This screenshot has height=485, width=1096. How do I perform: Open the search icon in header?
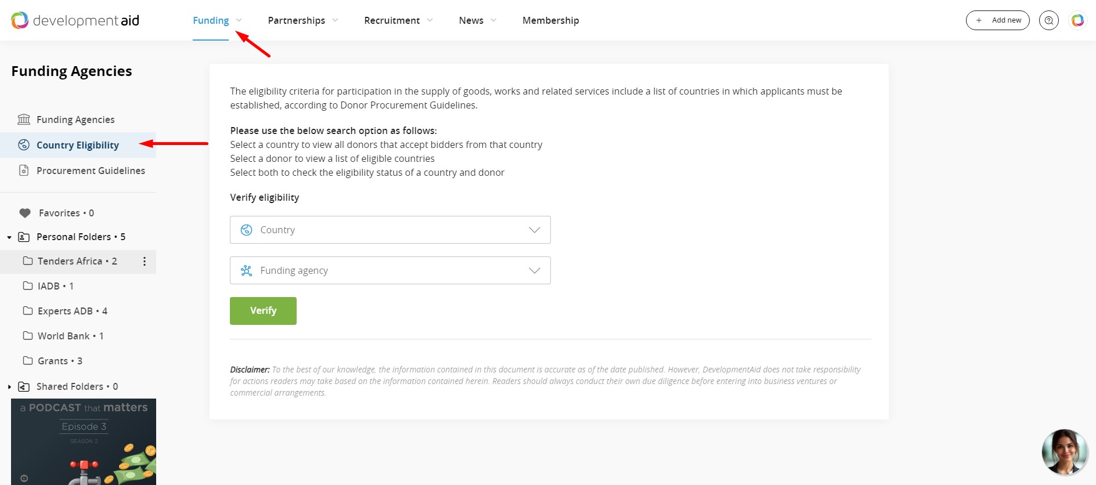pos(1048,20)
